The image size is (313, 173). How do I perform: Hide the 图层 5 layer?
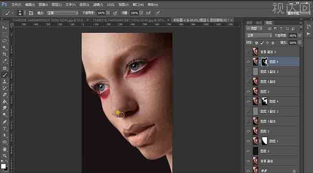coord(248,92)
